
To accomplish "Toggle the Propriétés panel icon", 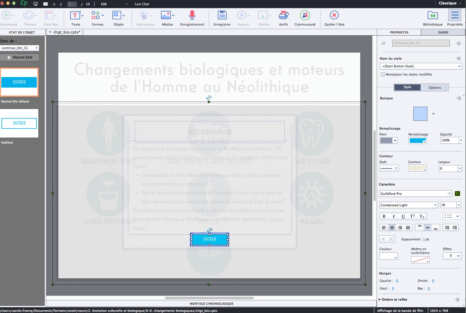I will (455, 15).
